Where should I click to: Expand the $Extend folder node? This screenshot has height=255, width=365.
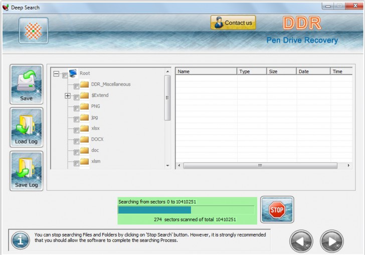tap(68, 95)
